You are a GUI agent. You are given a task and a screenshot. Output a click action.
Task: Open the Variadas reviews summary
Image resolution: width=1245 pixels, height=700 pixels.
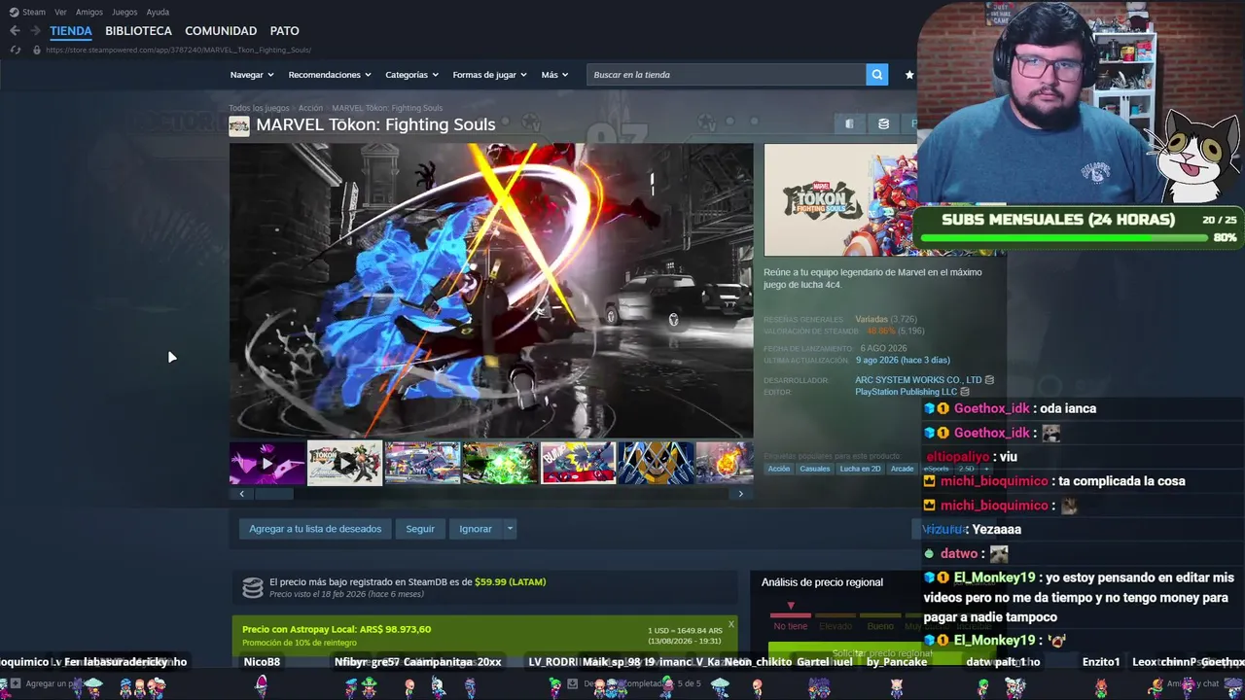click(871, 319)
